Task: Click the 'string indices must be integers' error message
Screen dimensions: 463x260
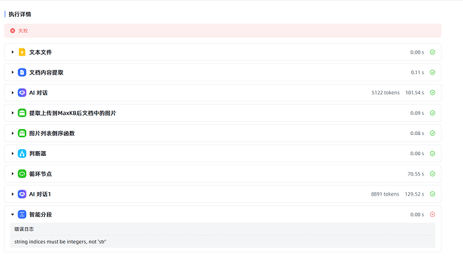Action: point(60,242)
